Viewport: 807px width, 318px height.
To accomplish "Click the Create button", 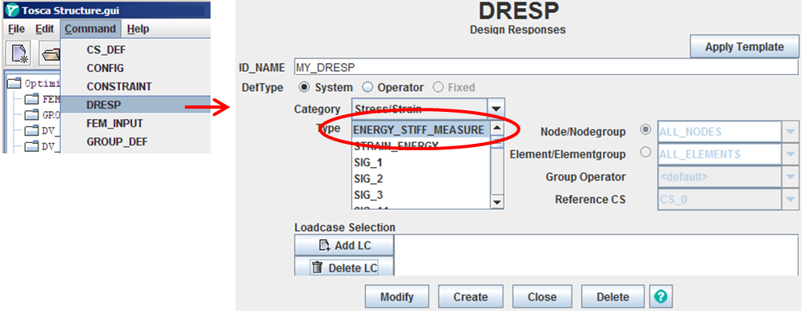I will 471,297.
